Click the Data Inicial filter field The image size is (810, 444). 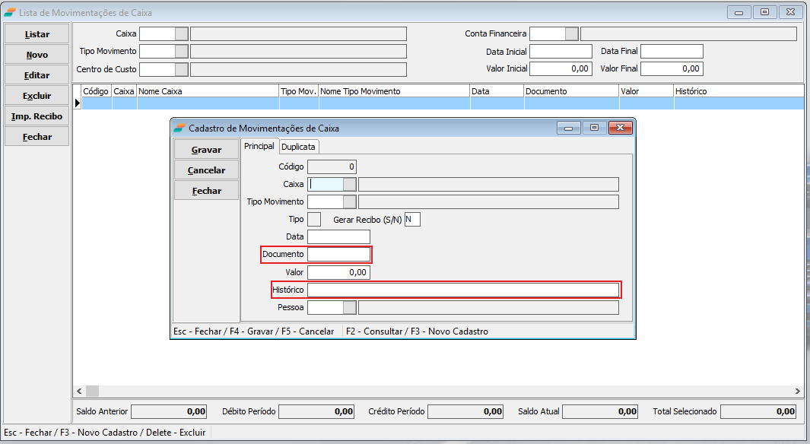pyautogui.click(x=561, y=51)
